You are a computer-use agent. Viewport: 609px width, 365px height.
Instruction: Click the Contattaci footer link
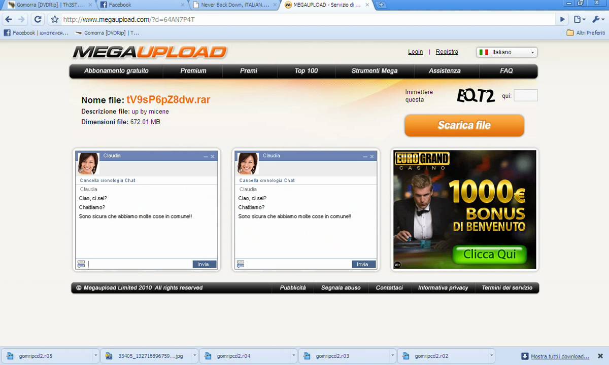(389, 288)
